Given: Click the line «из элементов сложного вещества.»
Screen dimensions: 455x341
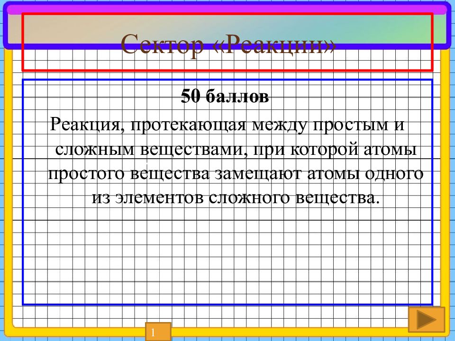Looking at the screenshot, I should coord(236,198).
